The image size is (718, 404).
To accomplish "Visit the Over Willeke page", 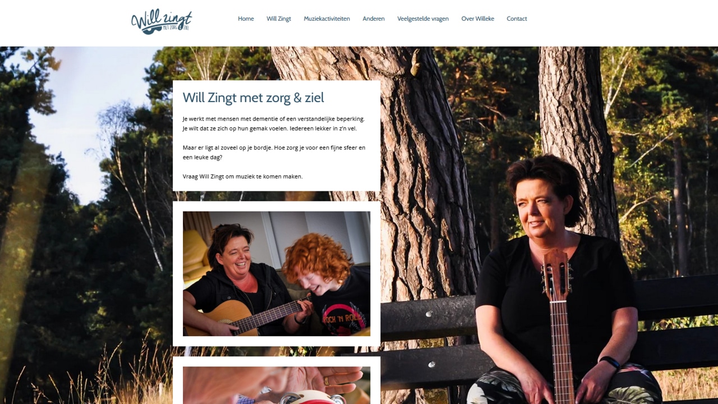I will (478, 19).
